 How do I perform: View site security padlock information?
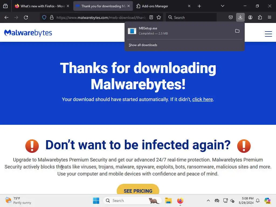[51, 17]
